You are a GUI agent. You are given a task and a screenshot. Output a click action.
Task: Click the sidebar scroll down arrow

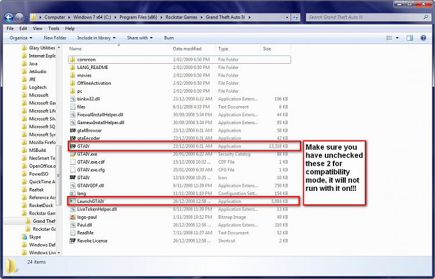point(59,253)
